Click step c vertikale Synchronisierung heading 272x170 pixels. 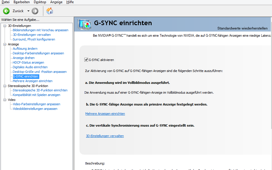[x=140, y=125]
